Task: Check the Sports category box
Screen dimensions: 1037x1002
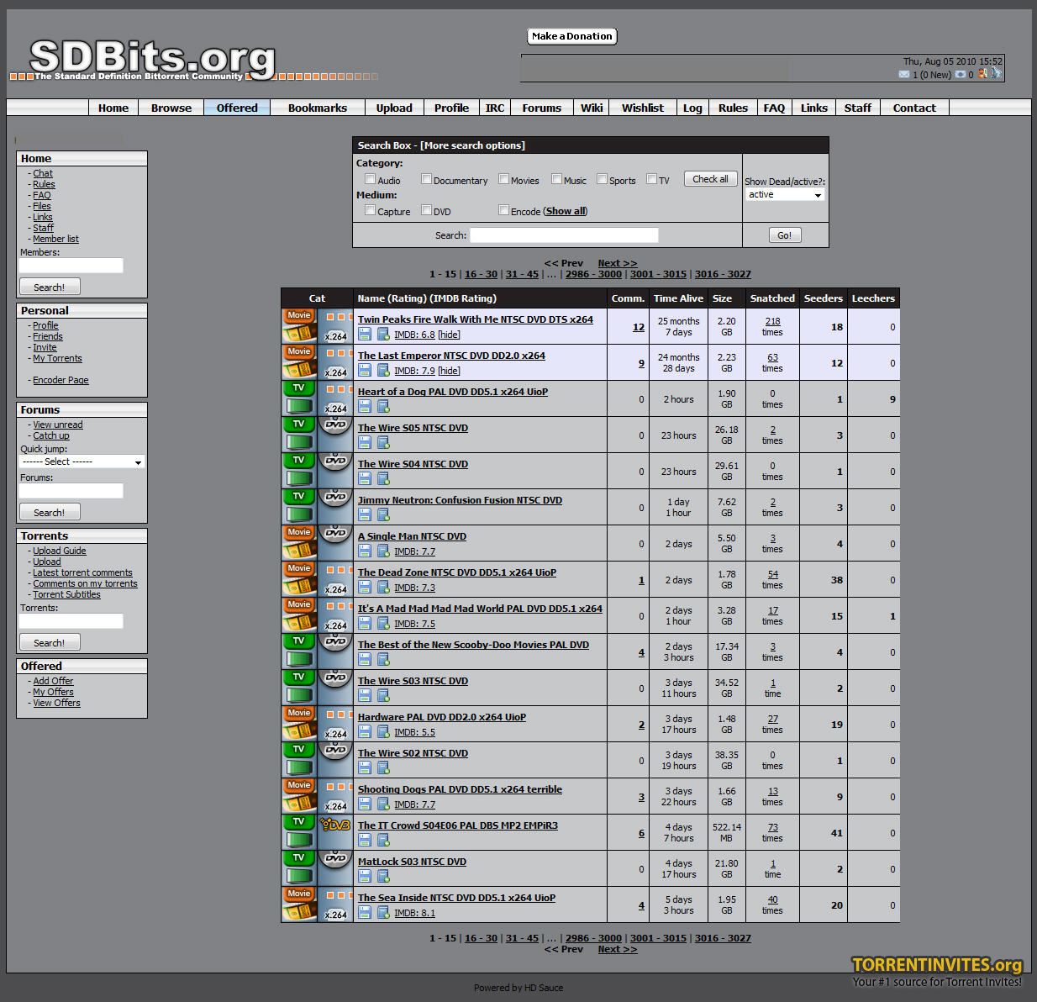Action: (x=602, y=179)
